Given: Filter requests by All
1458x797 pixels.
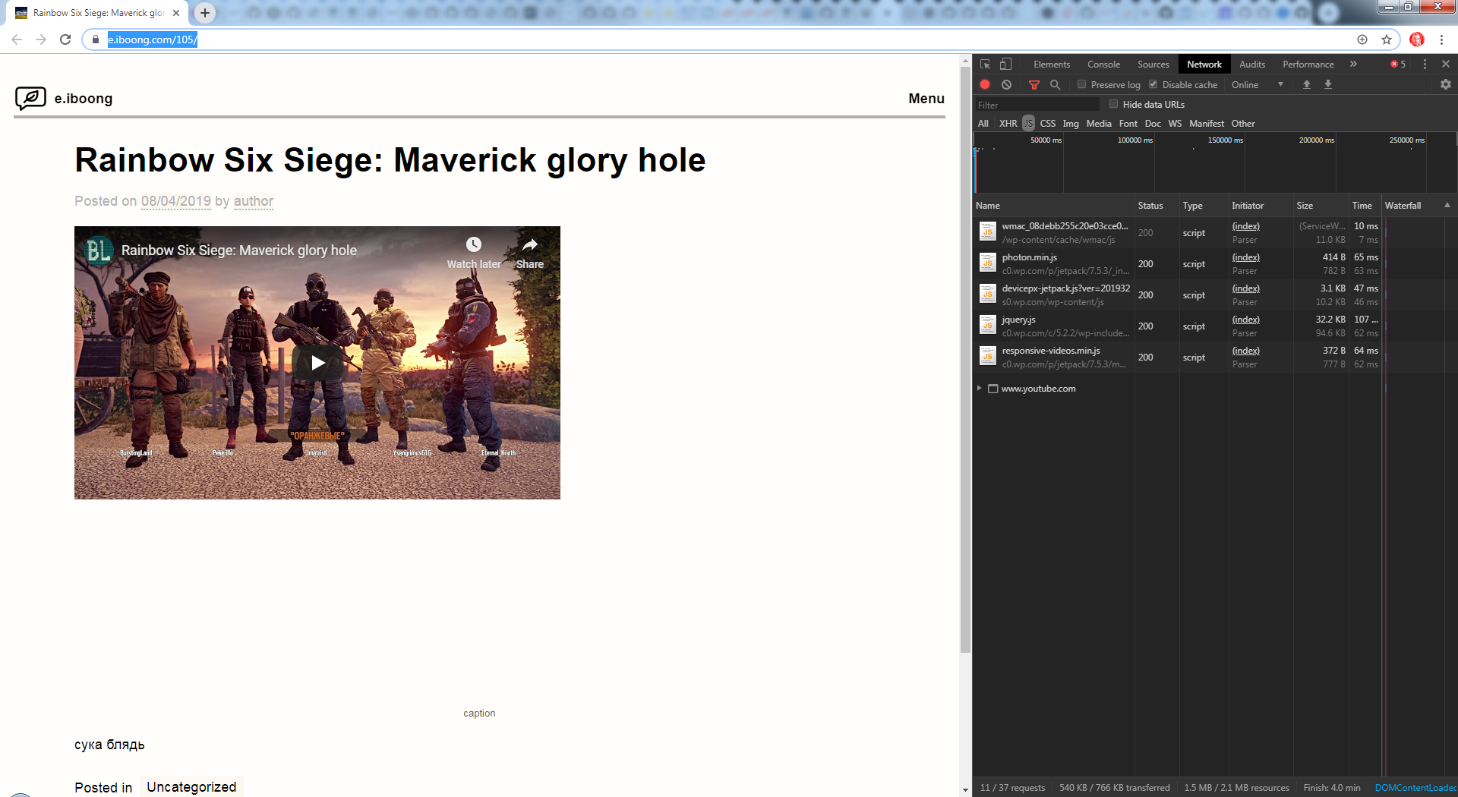Looking at the screenshot, I should point(983,123).
